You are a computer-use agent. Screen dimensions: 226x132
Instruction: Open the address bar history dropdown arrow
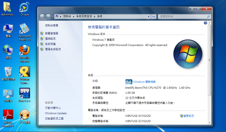click(149, 17)
